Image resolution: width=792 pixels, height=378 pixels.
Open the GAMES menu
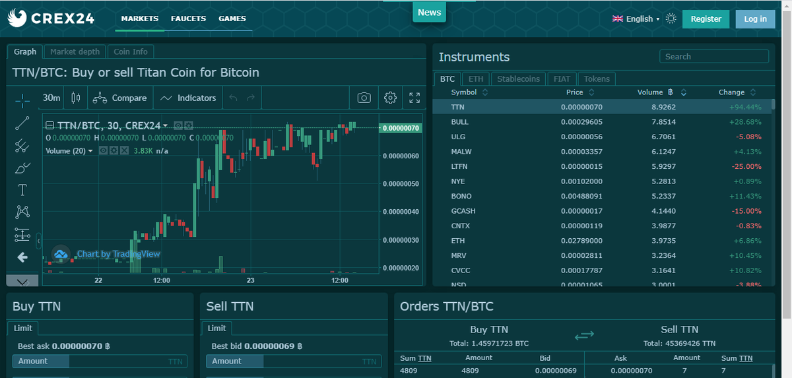232,18
